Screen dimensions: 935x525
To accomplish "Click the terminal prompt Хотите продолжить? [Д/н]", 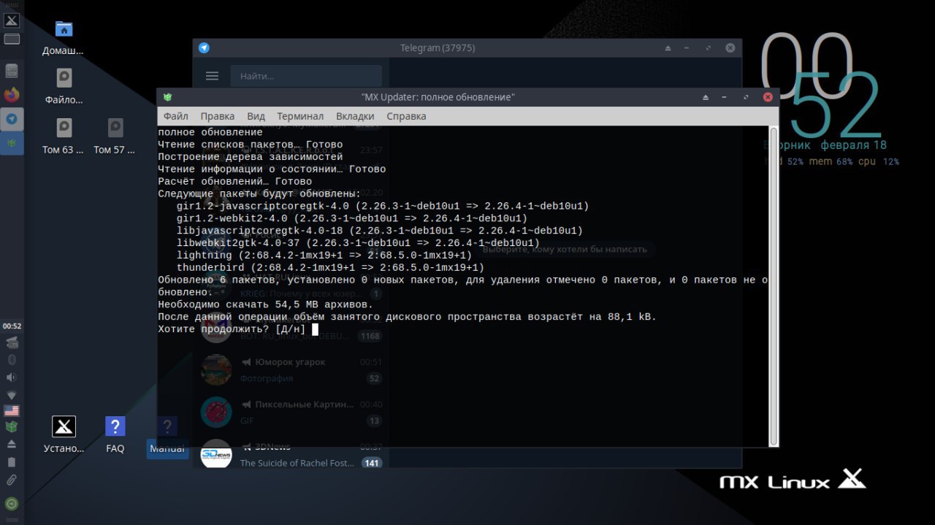I will 232,329.
